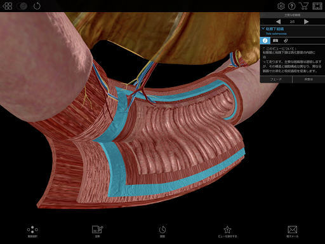Open the help question mark icon

click(292, 6)
